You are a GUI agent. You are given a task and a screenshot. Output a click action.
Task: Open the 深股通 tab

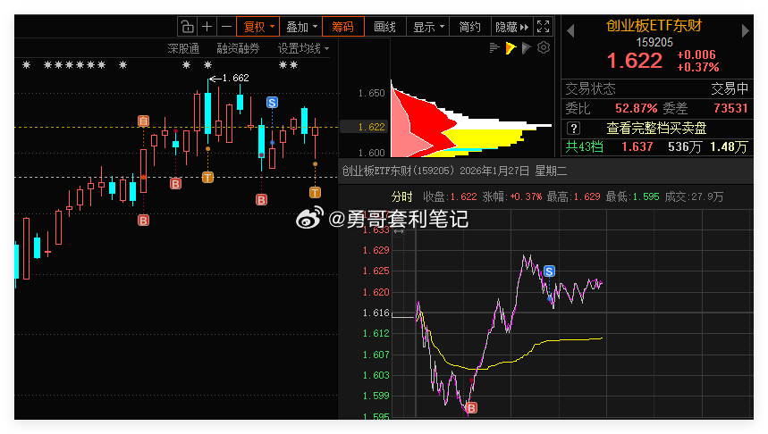(183, 48)
